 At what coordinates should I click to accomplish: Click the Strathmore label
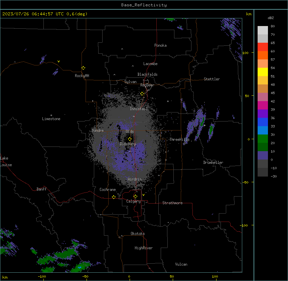172,203
